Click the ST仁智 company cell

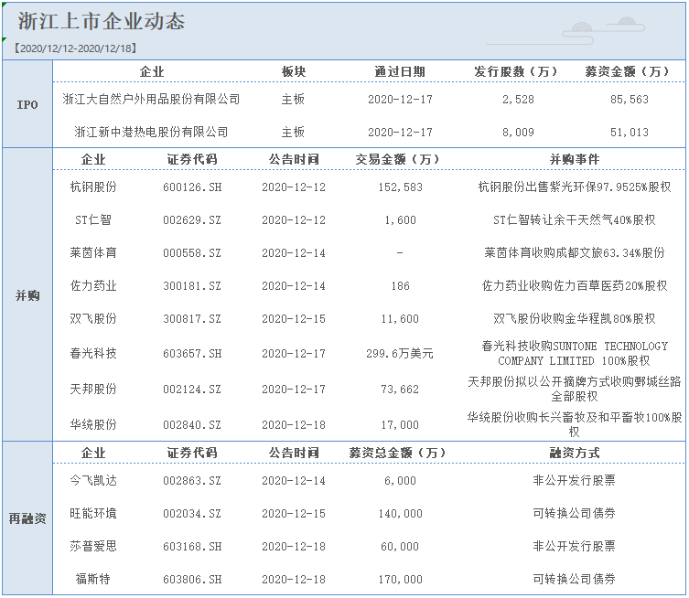93,219
